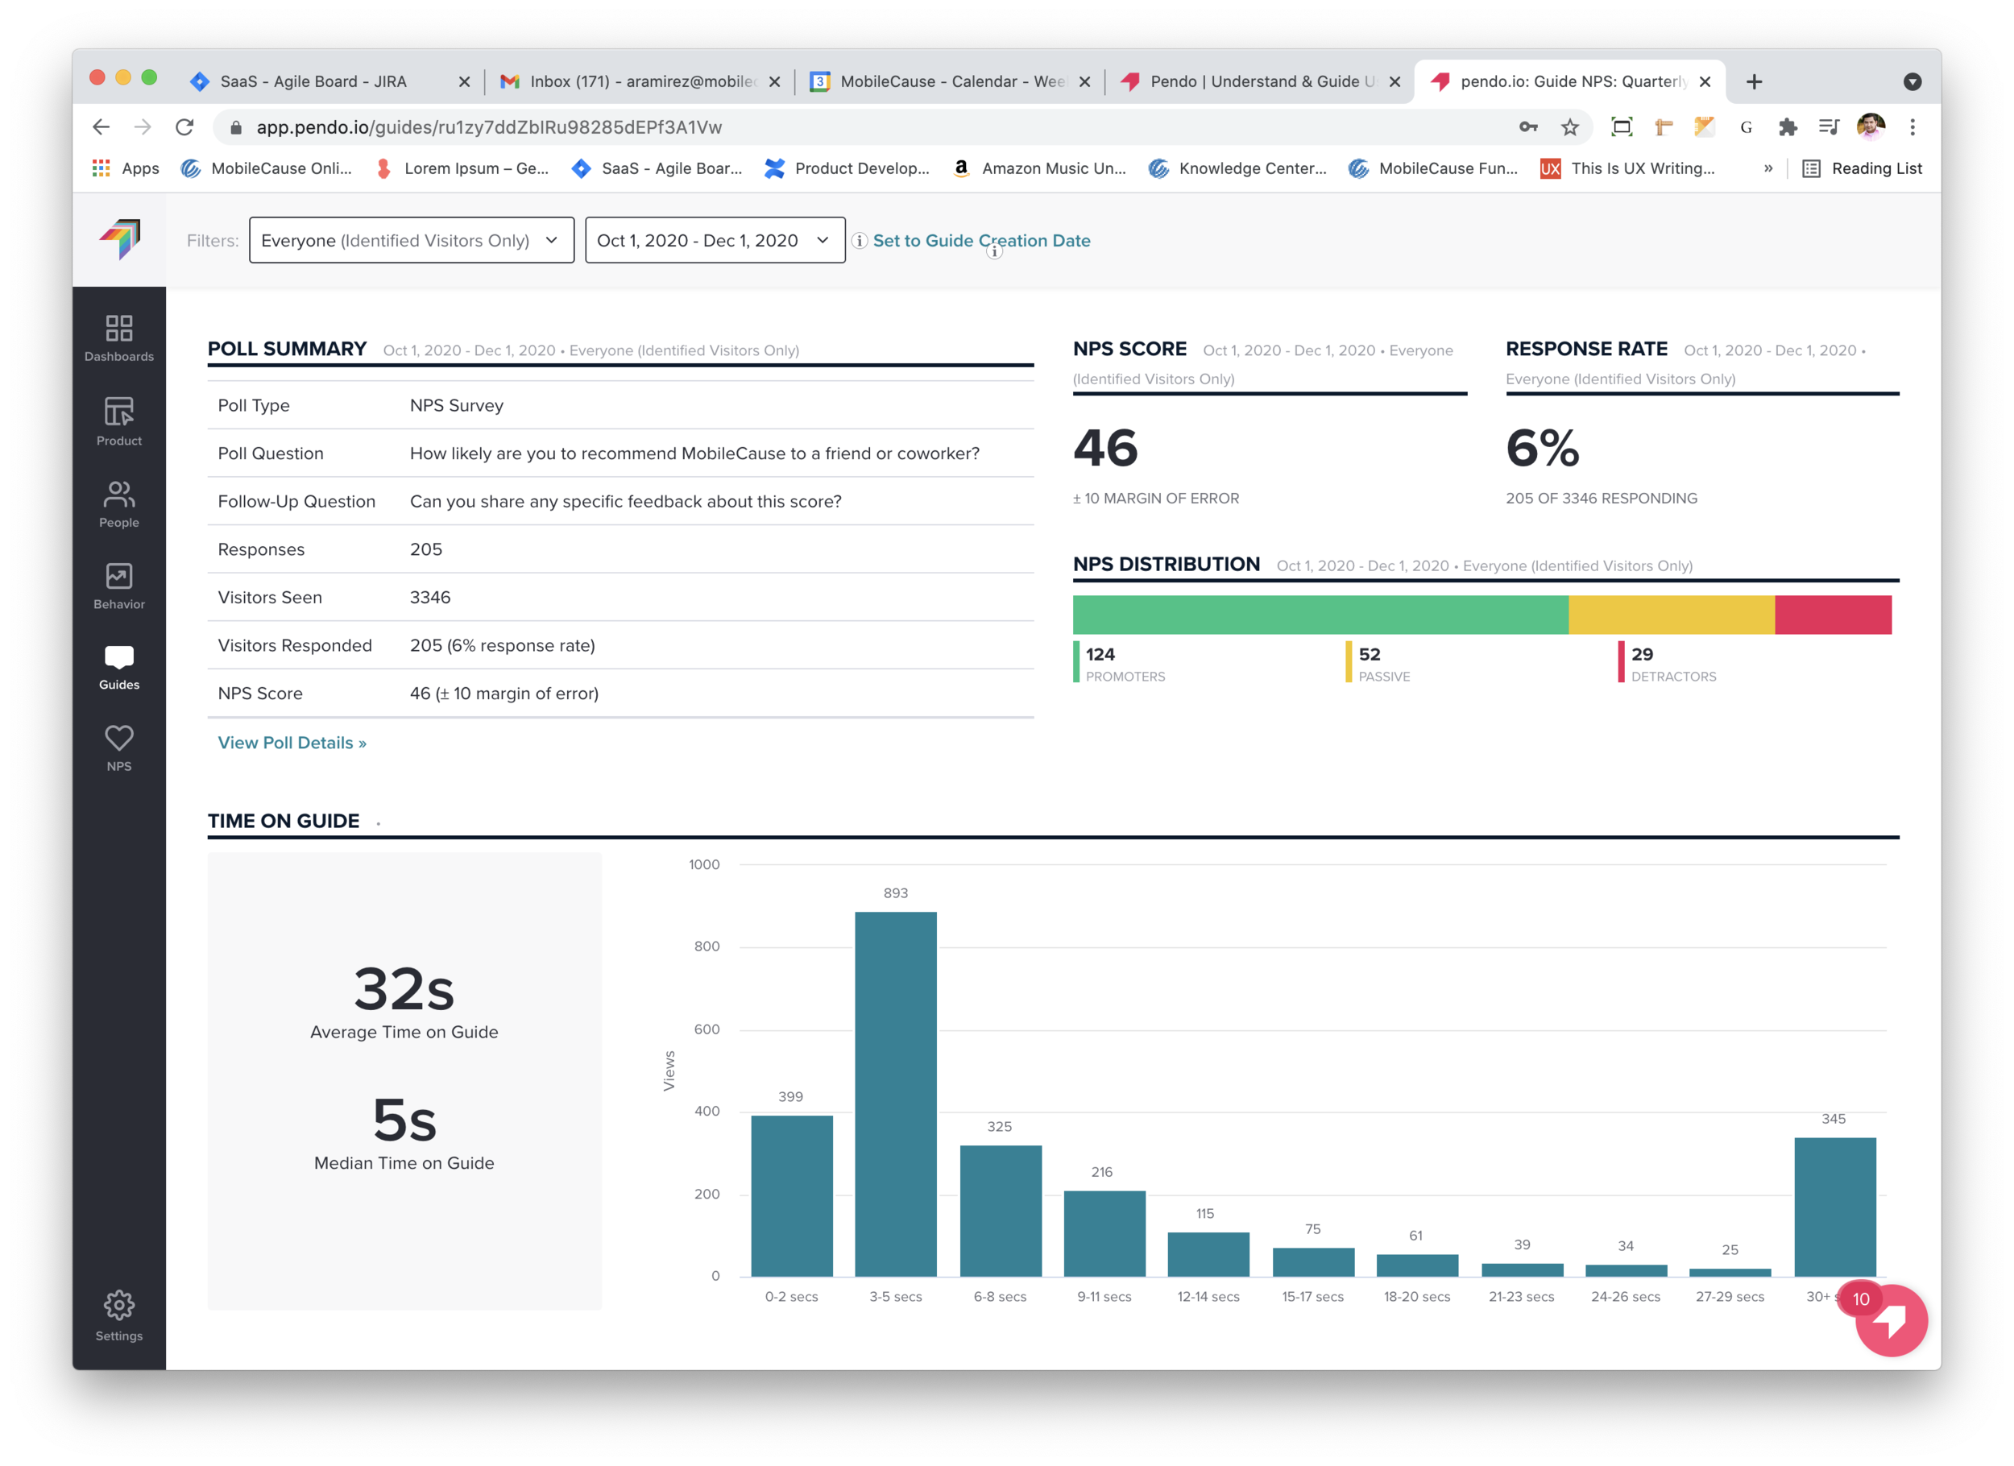2014x1466 pixels.
Task: Click the site lock icon in address bar
Action: pyautogui.click(x=235, y=127)
